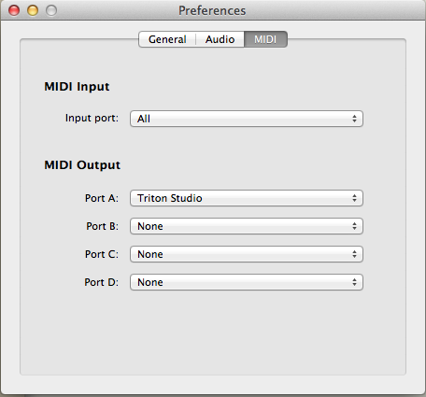The image size is (426, 397).
Task: Expand the Port C output dropdown
Action: [247, 254]
